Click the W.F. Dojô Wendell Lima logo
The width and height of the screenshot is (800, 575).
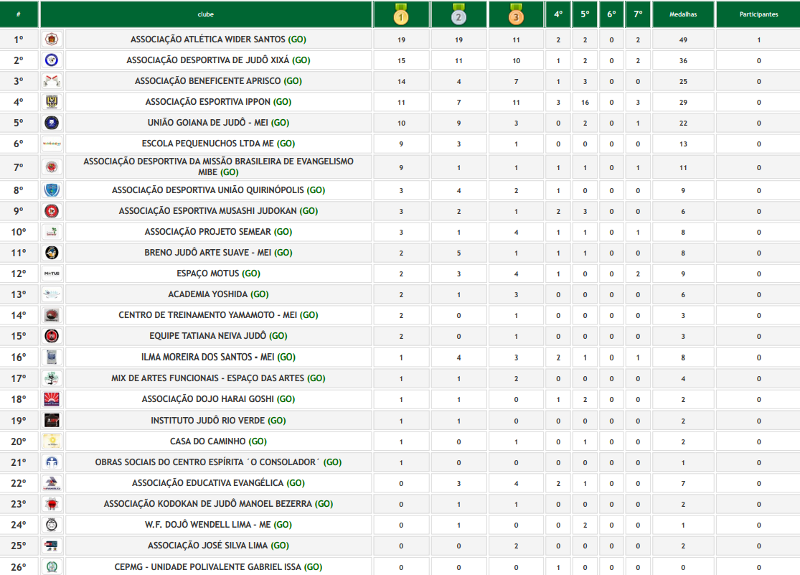pos(52,525)
